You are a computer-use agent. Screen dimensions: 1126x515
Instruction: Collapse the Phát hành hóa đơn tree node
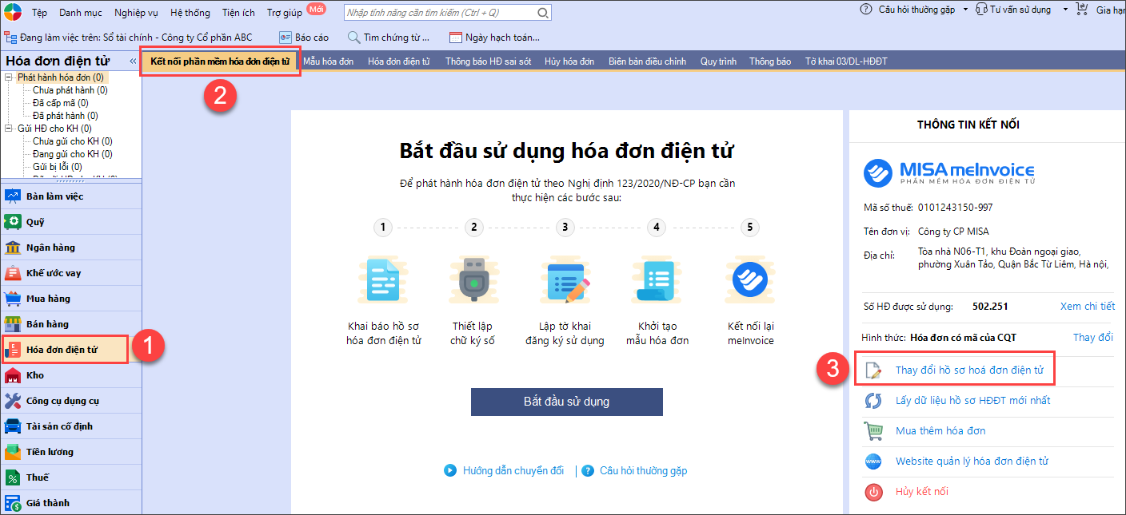pos(8,77)
